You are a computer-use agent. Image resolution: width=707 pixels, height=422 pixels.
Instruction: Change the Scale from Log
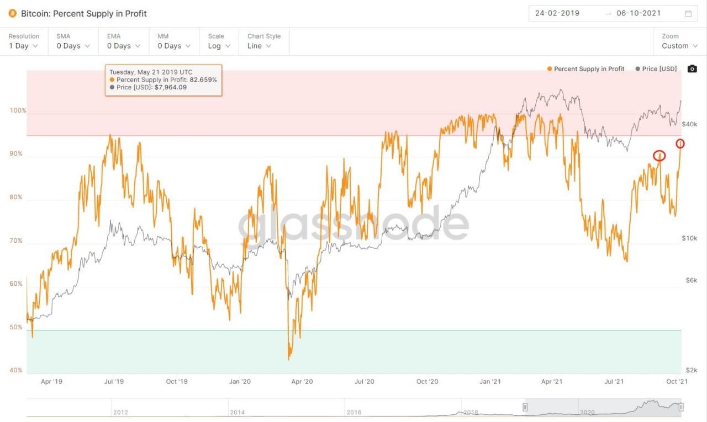[219, 46]
